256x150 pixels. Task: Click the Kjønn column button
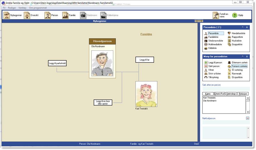(208, 94)
